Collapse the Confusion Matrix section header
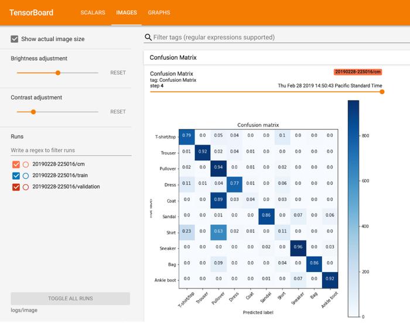Screen dimensions: 410x323 pyautogui.click(x=277, y=57)
